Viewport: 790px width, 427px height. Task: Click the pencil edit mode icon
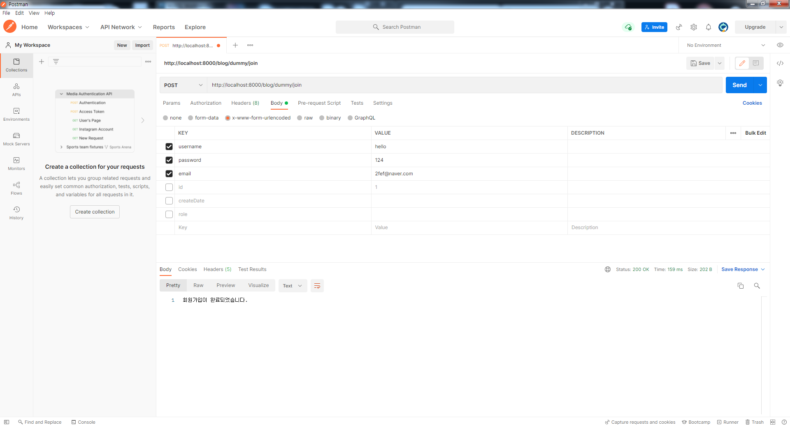[x=742, y=63]
